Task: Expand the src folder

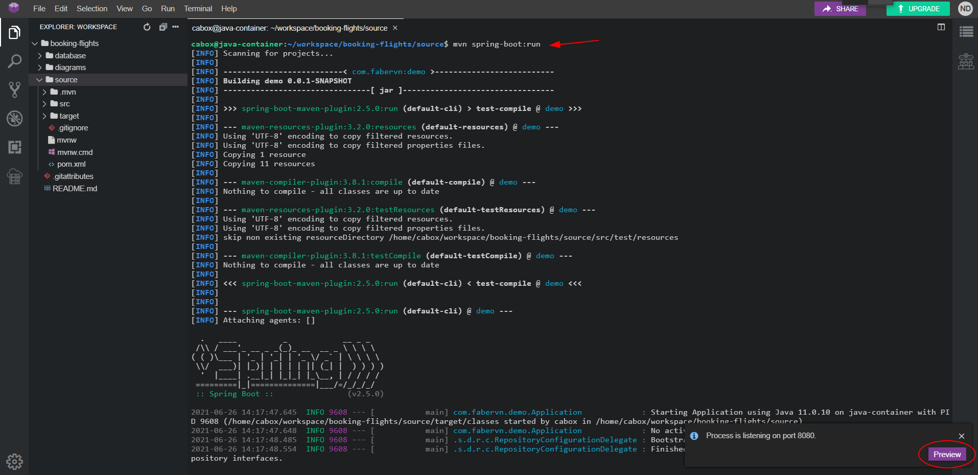Action: 44,104
